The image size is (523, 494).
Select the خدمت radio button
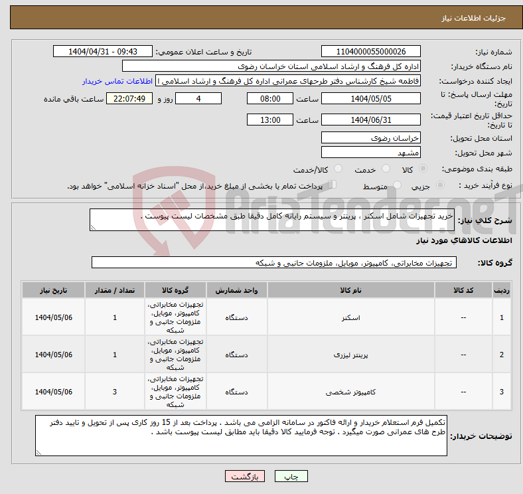[x=386, y=169]
